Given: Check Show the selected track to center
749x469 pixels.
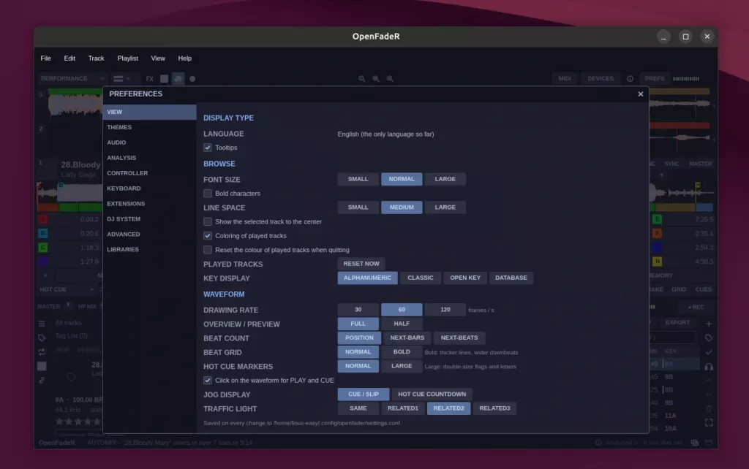Looking at the screenshot, I should click(x=207, y=221).
